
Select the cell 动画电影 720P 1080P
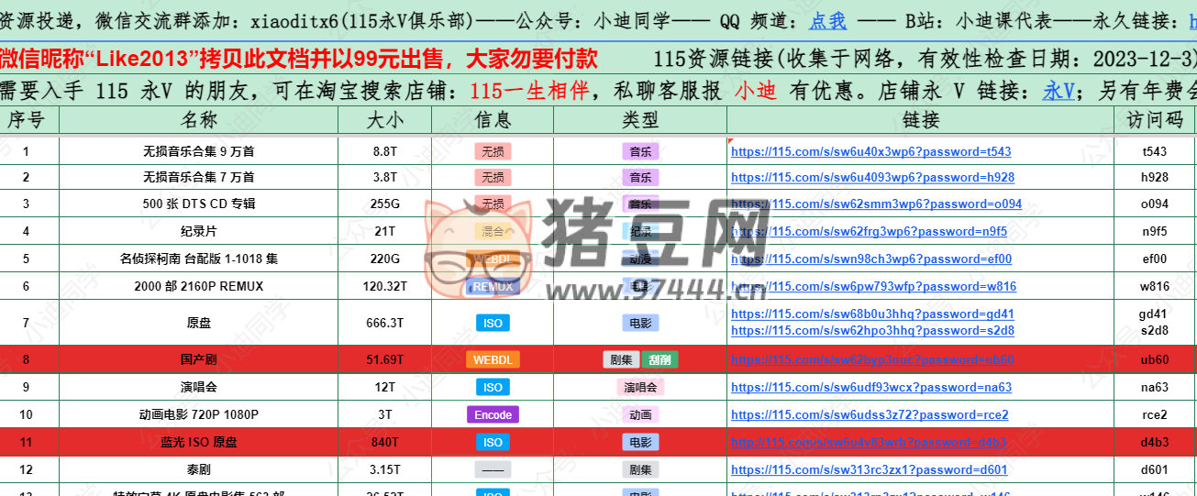(199, 415)
